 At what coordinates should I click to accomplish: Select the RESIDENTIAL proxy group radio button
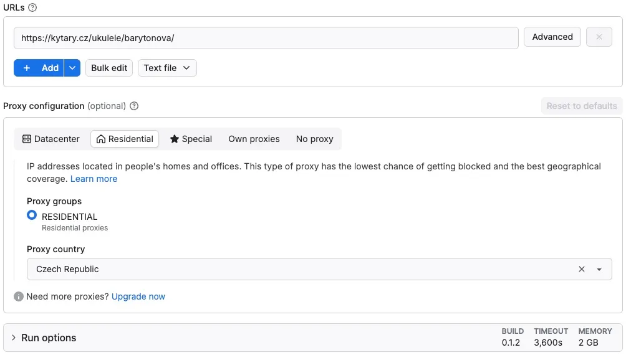(x=32, y=215)
